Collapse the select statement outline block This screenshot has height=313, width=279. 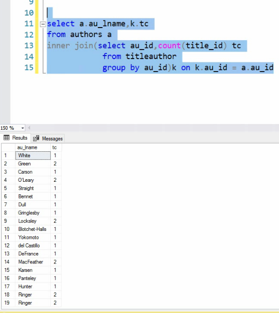coord(43,24)
